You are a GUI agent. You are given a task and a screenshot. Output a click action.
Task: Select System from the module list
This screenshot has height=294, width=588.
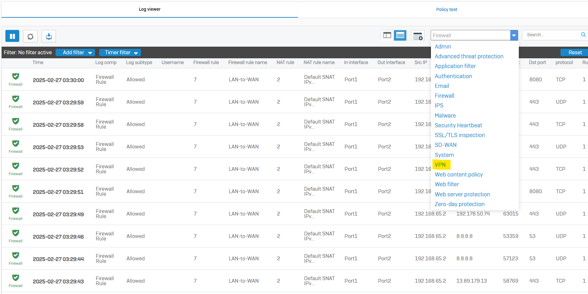pyautogui.click(x=444, y=155)
